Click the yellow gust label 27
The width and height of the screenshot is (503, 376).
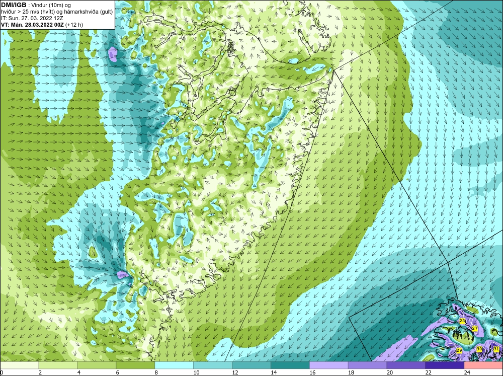[475, 328]
